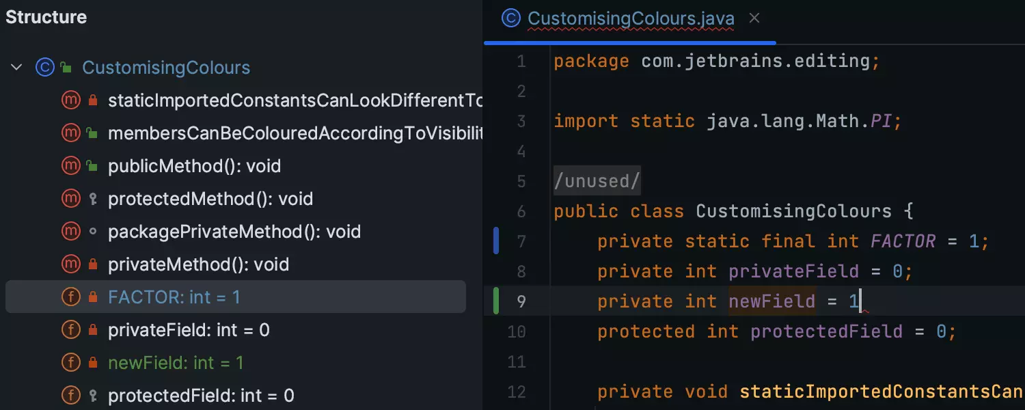
Task: Click line number 10 in the gutter
Action: coord(517,331)
